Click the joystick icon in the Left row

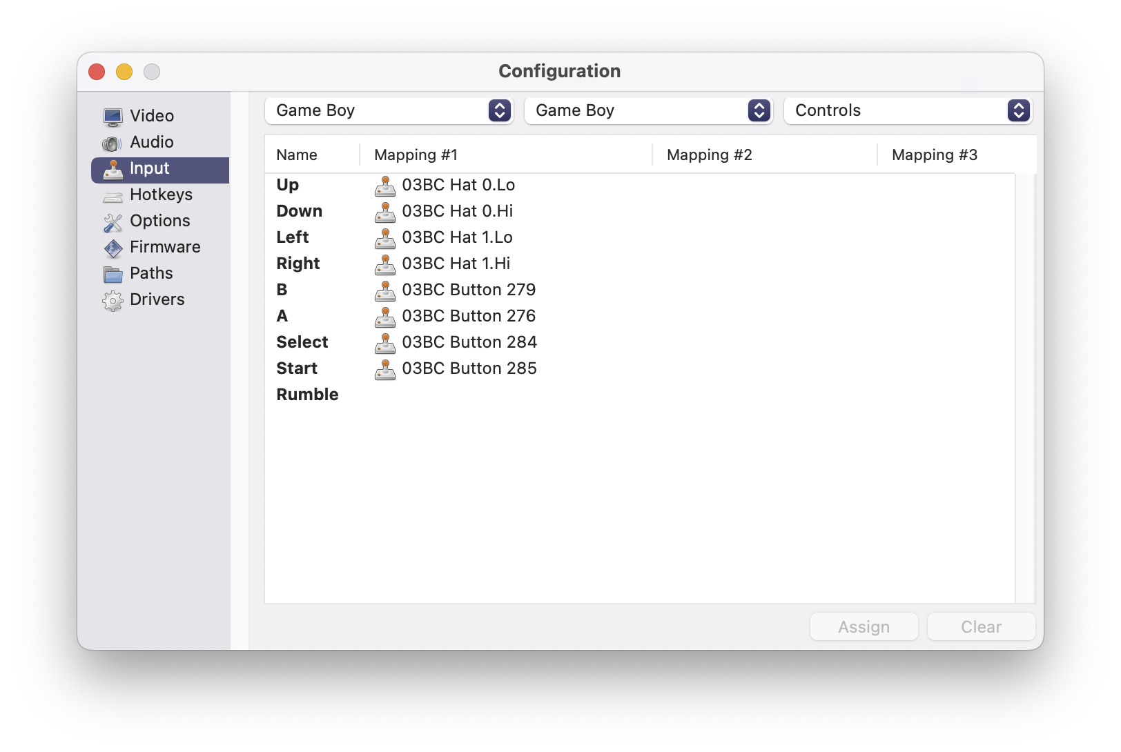pyautogui.click(x=385, y=238)
